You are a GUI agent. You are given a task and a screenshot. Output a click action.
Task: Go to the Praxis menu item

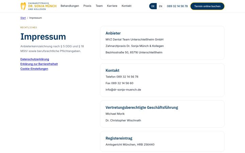pos(87,6)
